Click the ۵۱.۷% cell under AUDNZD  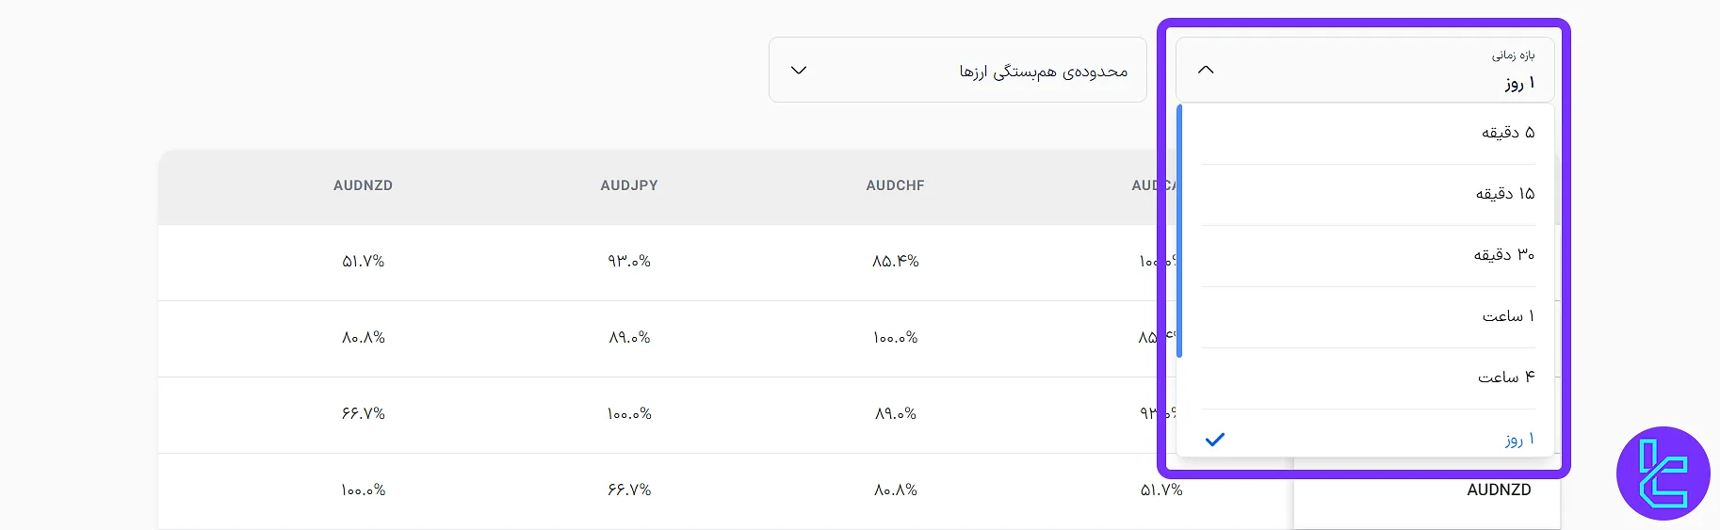pos(363,262)
